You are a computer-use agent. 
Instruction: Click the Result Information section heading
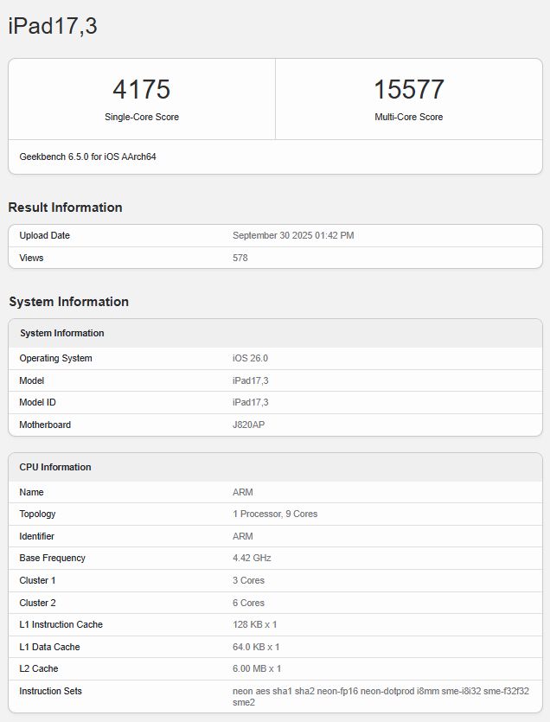[65, 208]
